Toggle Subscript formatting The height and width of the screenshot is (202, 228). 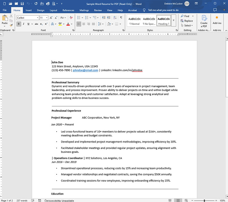[x=41, y=24]
